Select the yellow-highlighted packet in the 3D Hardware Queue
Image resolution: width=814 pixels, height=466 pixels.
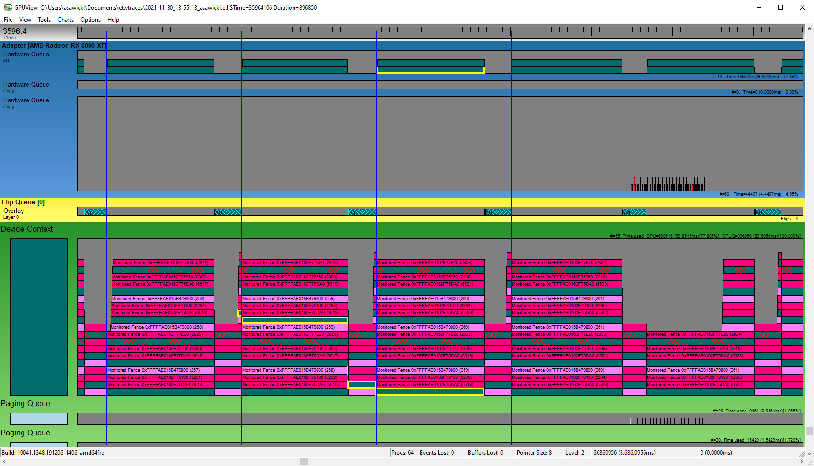pos(430,69)
